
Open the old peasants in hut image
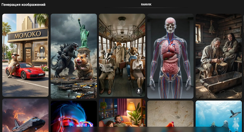tap(219, 56)
